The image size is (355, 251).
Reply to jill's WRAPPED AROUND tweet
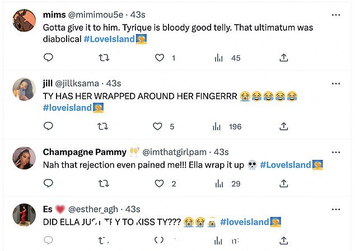[48, 126]
